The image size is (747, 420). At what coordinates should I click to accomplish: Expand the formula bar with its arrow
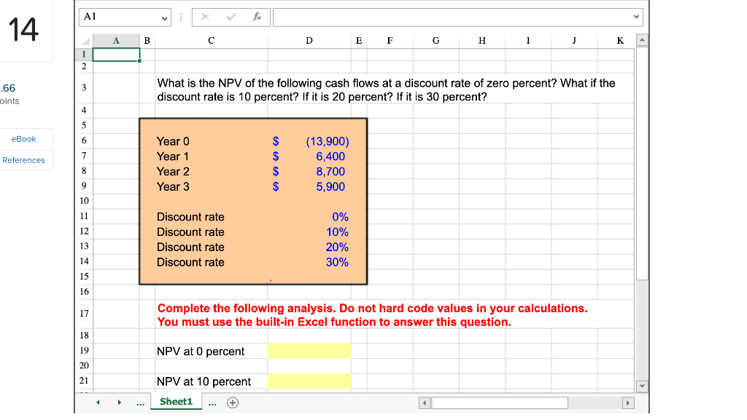click(x=636, y=17)
